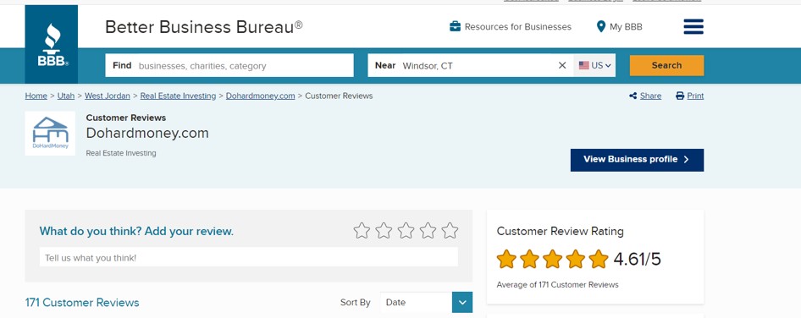Open the Sort By Date dropdown

pos(426,302)
